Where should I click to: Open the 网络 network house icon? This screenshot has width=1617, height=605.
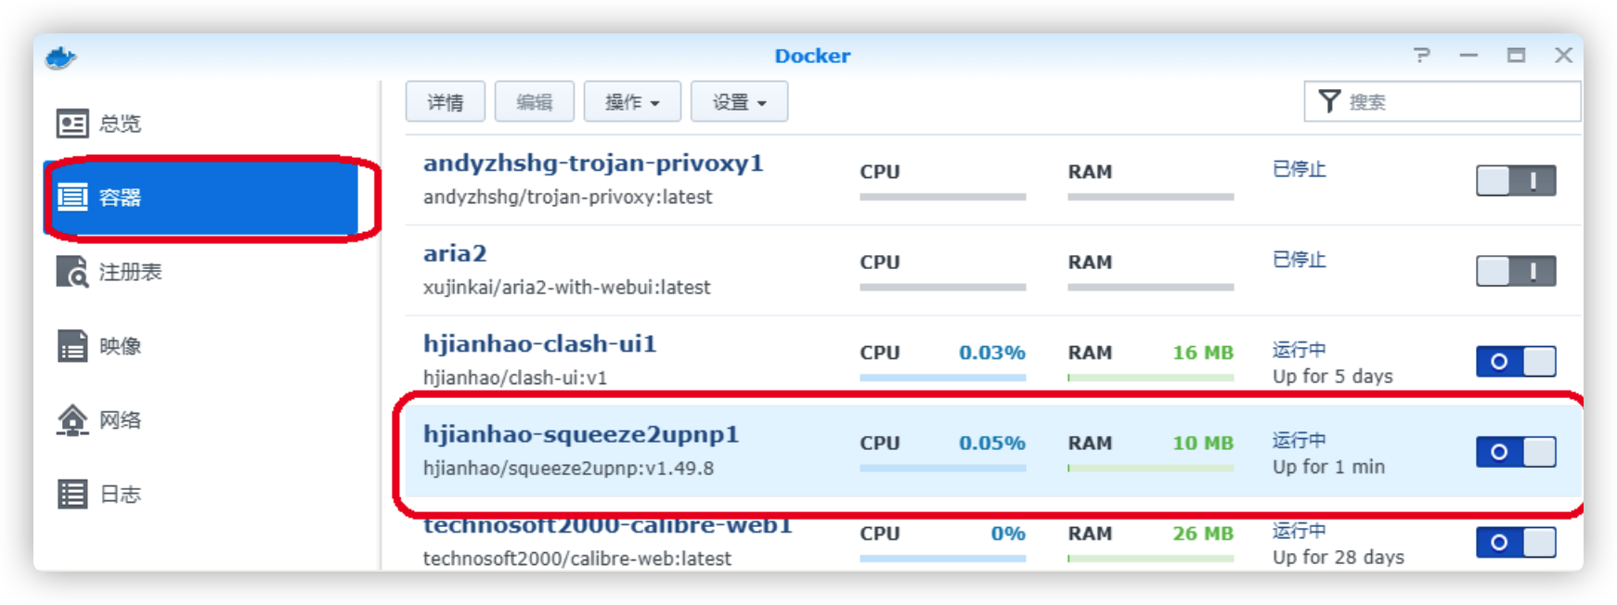pyautogui.click(x=72, y=419)
